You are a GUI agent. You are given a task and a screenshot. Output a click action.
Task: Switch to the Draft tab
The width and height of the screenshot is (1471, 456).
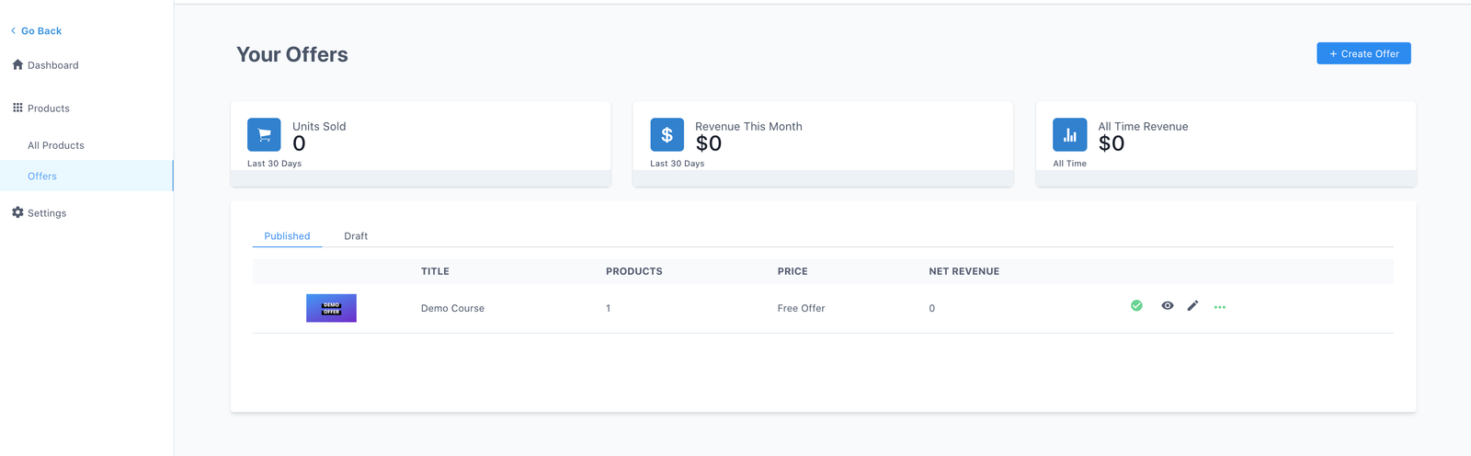(356, 236)
